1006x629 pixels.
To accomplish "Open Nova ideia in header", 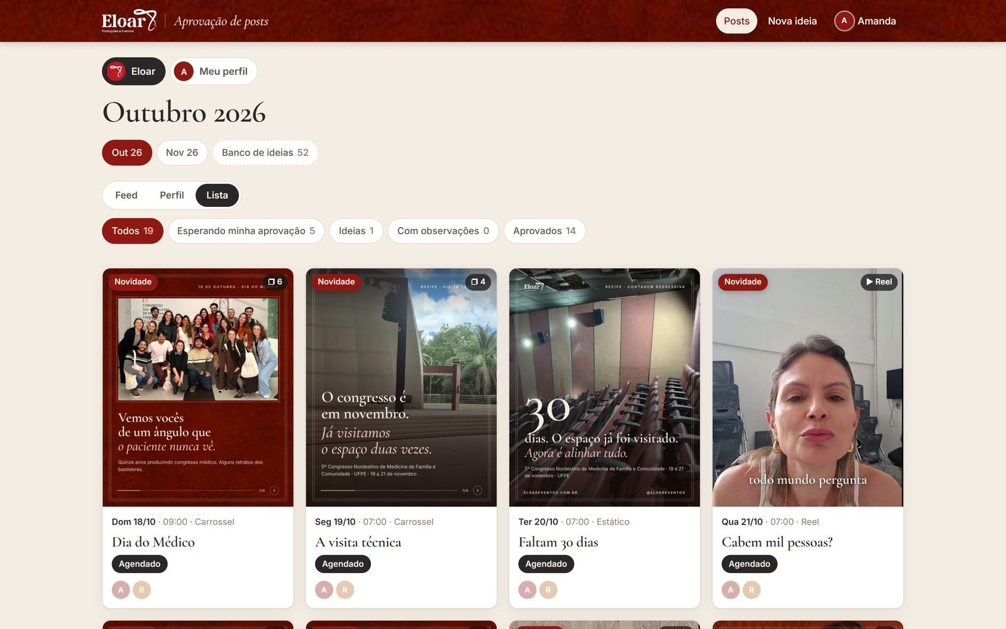I will [792, 21].
